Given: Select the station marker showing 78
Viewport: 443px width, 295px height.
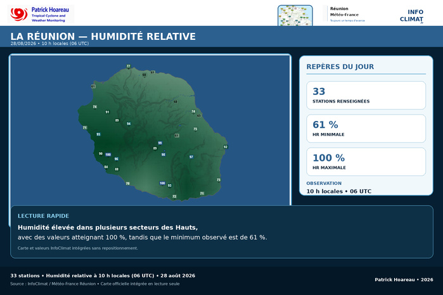Looking at the screenshot, I should pyautogui.click(x=127, y=184).
